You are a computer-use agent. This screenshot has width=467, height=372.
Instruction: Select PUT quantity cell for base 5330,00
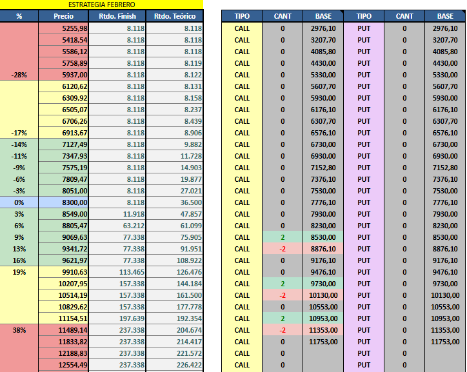[x=404, y=75]
